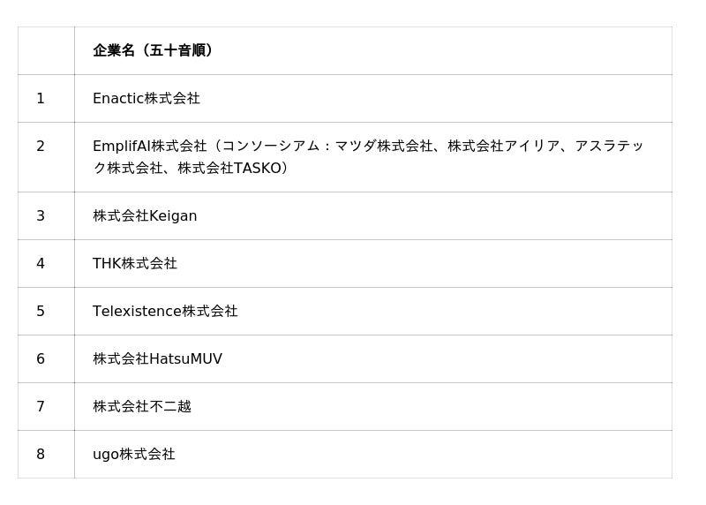Click row number 6 cell
The height and width of the screenshot is (505, 706).
[x=41, y=358]
